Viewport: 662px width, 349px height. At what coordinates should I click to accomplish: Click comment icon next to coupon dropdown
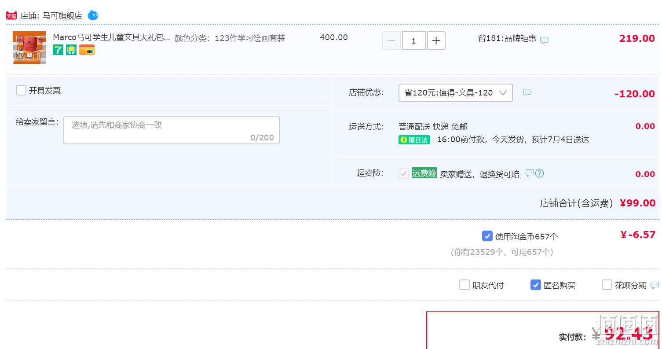pyautogui.click(x=527, y=92)
